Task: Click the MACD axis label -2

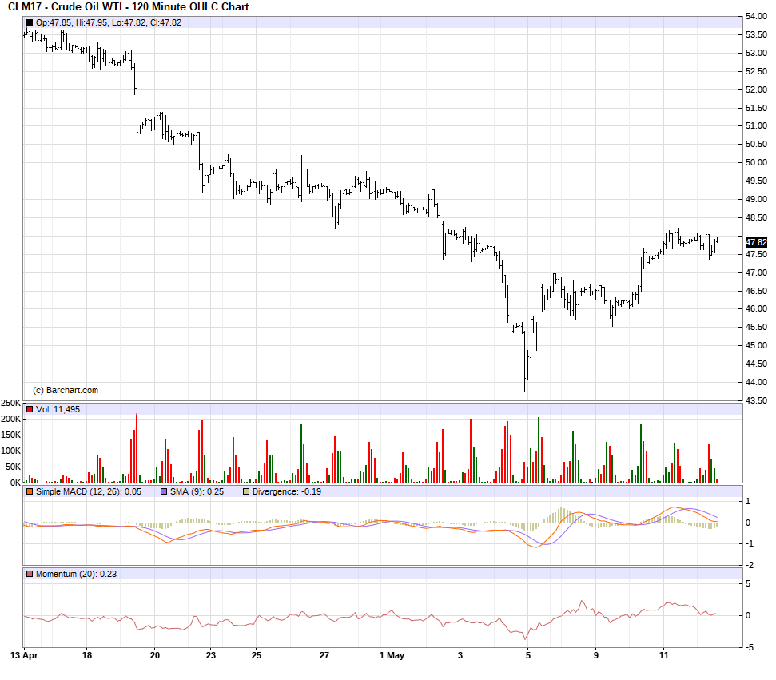Action: (x=750, y=565)
